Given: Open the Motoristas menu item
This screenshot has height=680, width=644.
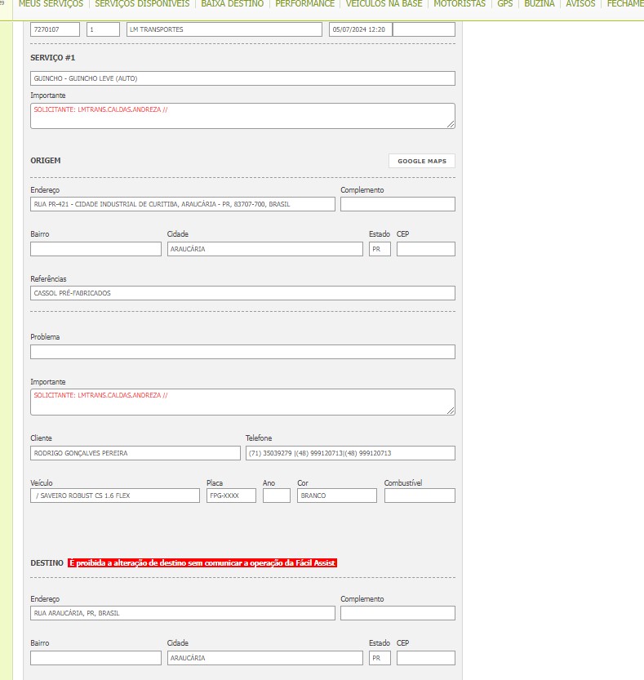Looking at the screenshot, I should pos(460,4).
